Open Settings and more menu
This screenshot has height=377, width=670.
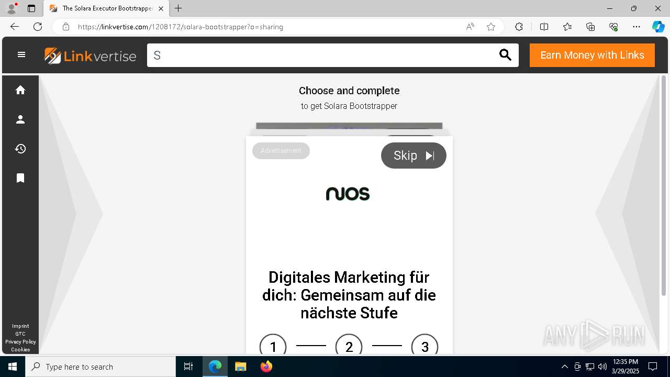click(636, 27)
